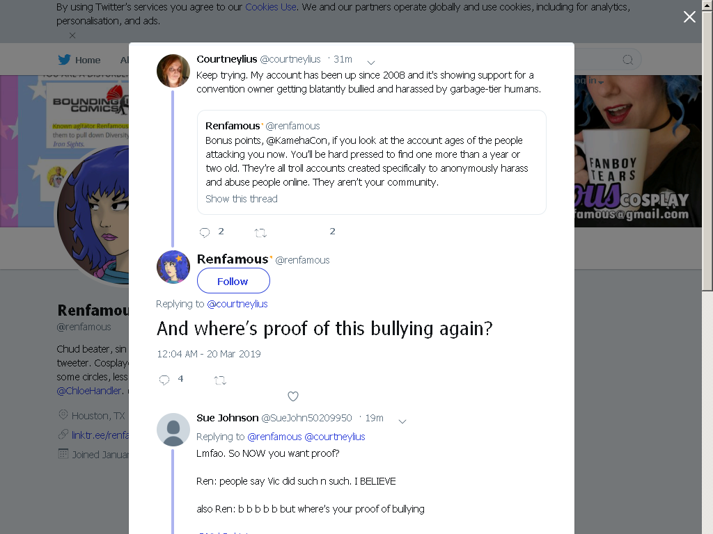Expand the Log in dropdown caret

click(x=601, y=82)
